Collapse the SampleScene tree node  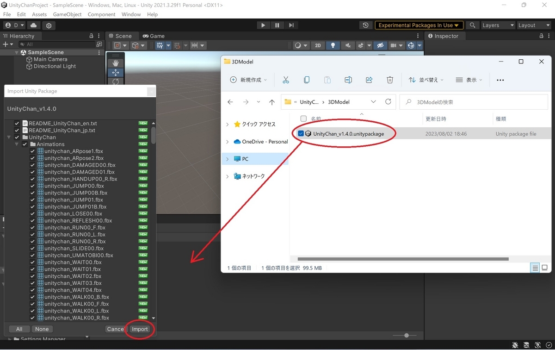tap(17, 53)
